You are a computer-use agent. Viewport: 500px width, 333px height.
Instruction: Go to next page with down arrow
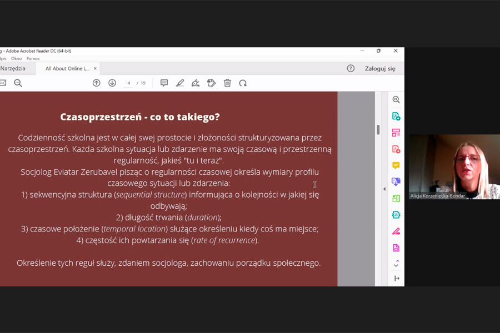112,83
